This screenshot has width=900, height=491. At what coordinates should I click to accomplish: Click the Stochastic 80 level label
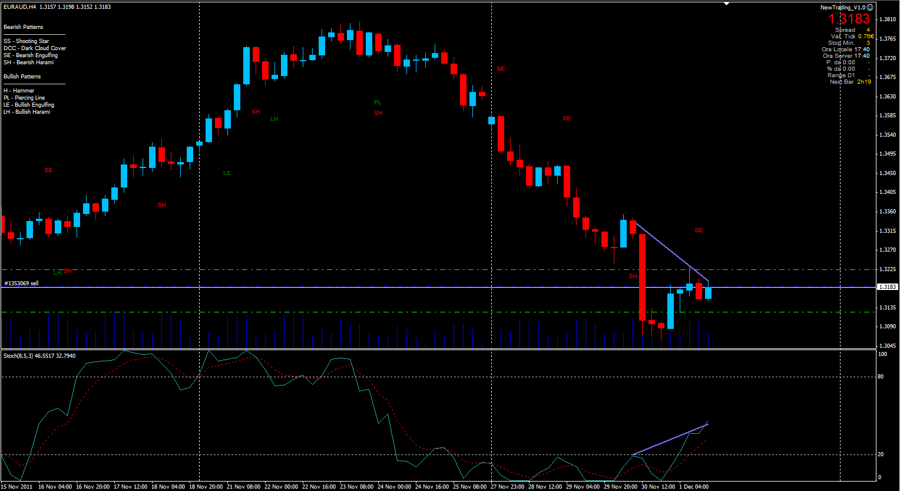(882, 377)
